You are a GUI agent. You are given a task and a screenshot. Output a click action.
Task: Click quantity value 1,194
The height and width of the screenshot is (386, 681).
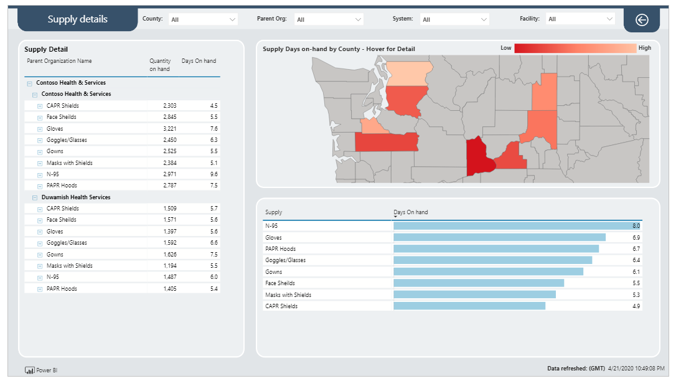tap(170, 266)
